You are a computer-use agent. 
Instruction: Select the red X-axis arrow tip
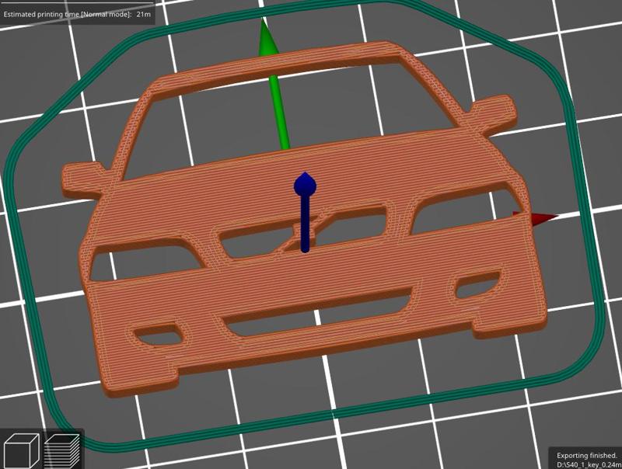535,218
